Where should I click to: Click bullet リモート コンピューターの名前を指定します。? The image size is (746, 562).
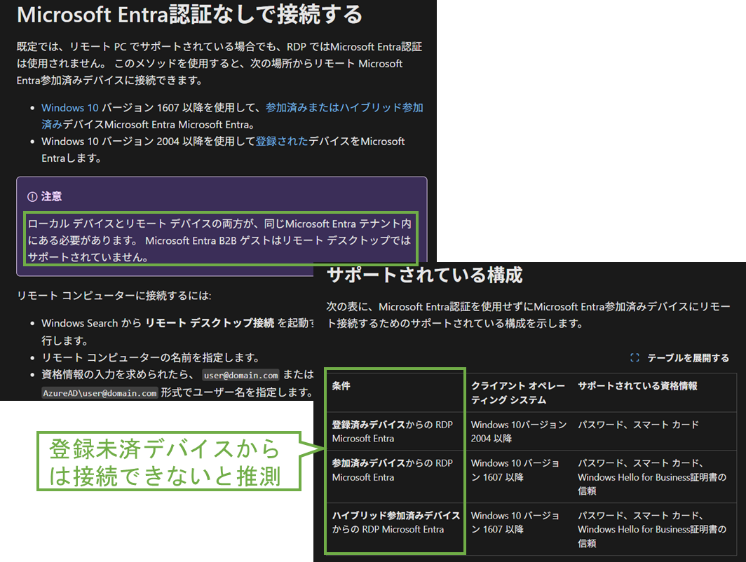pyautogui.click(x=151, y=357)
